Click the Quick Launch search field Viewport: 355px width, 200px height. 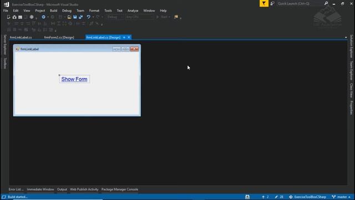point(300,3)
